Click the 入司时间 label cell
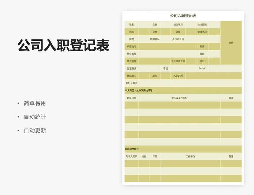Viewport: 254px width, 195px height. (x=178, y=76)
